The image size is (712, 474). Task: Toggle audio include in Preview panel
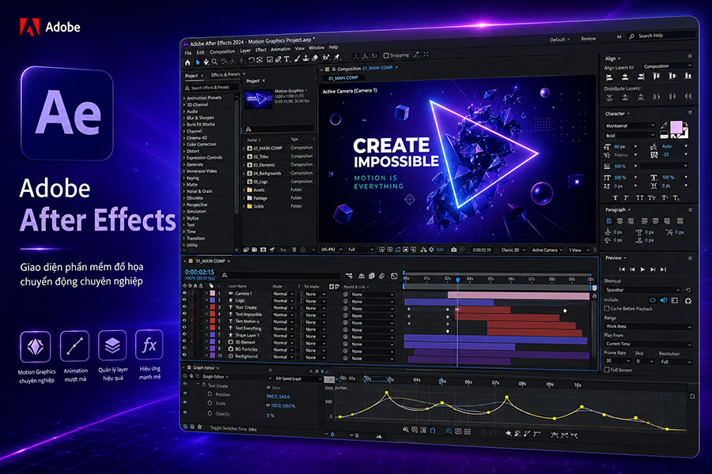pyautogui.click(x=664, y=300)
